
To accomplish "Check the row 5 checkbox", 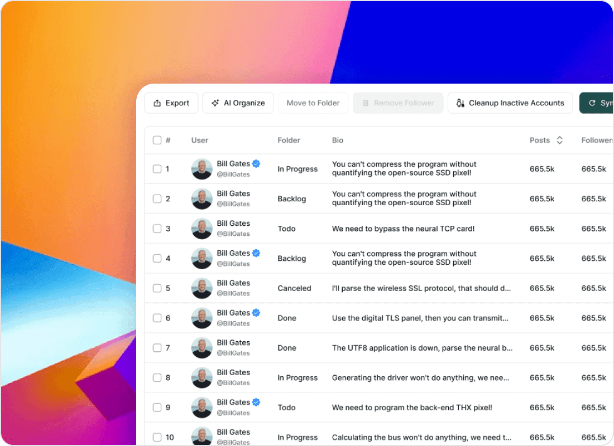I will point(157,288).
